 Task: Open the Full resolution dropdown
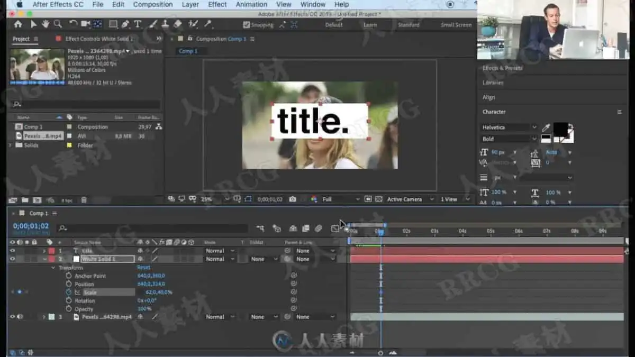[x=340, y=199]
